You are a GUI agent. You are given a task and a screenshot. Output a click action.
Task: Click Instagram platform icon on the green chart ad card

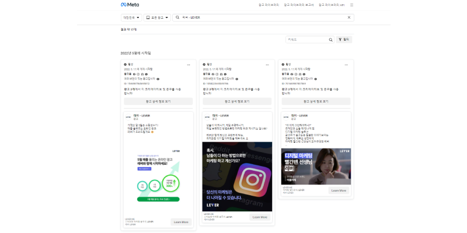138,75
